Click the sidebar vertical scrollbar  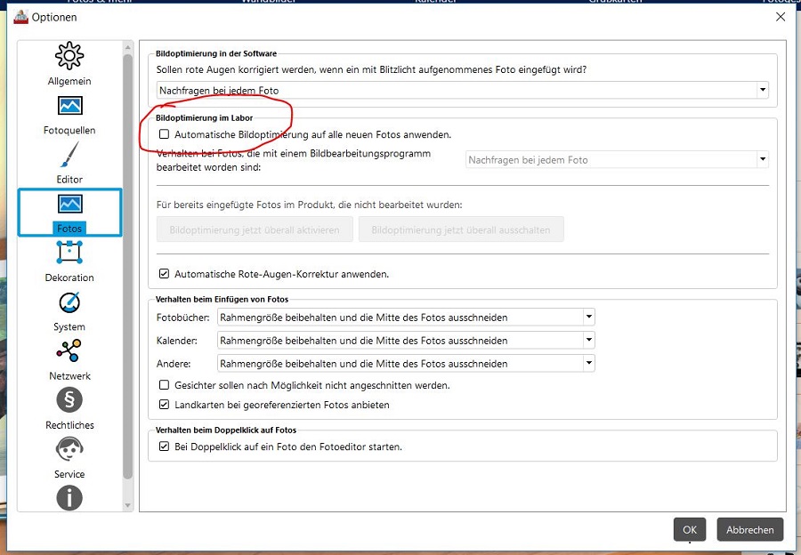coord(128,267)
